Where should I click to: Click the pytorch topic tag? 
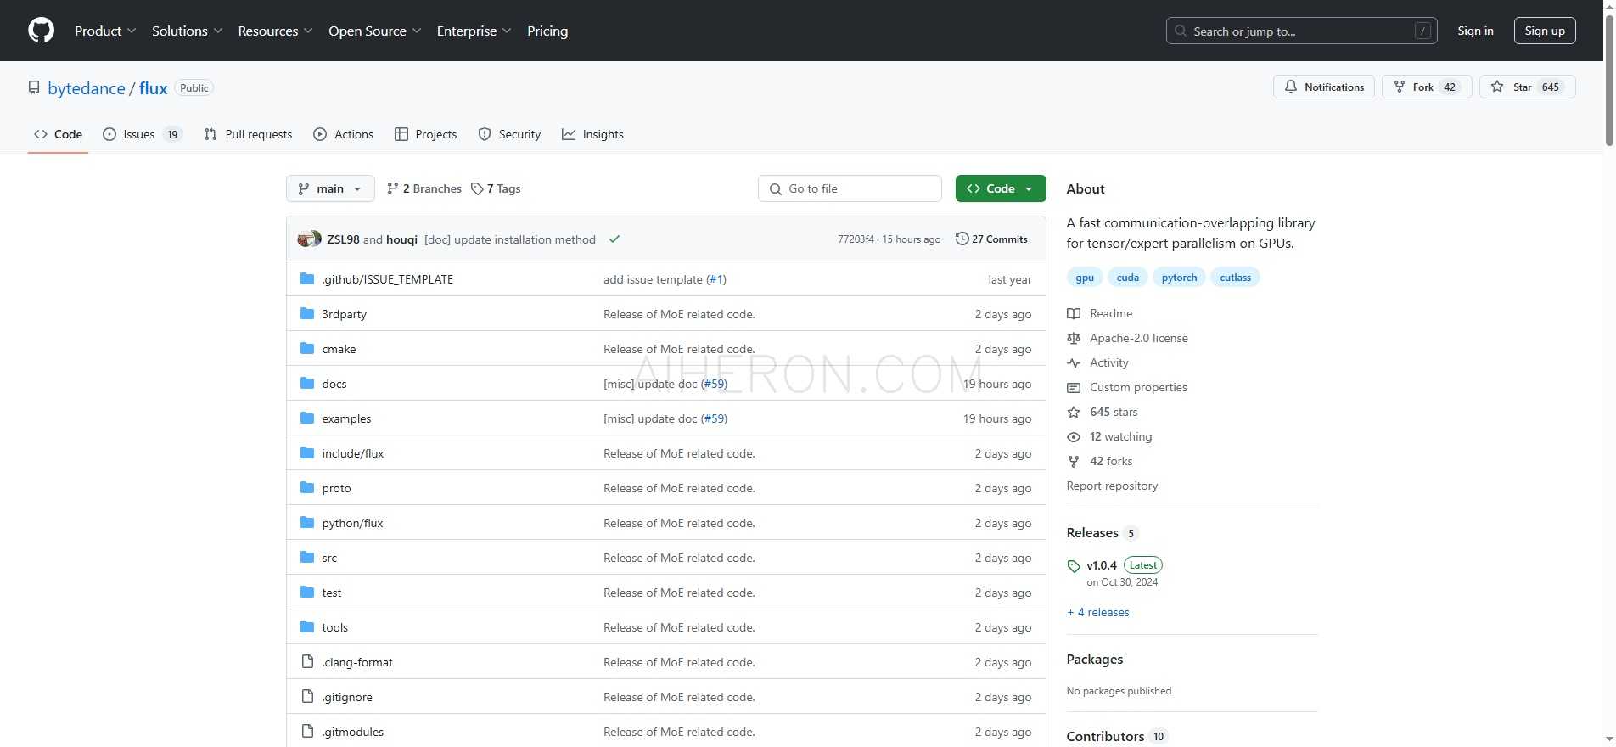(x=1179, y=278)
